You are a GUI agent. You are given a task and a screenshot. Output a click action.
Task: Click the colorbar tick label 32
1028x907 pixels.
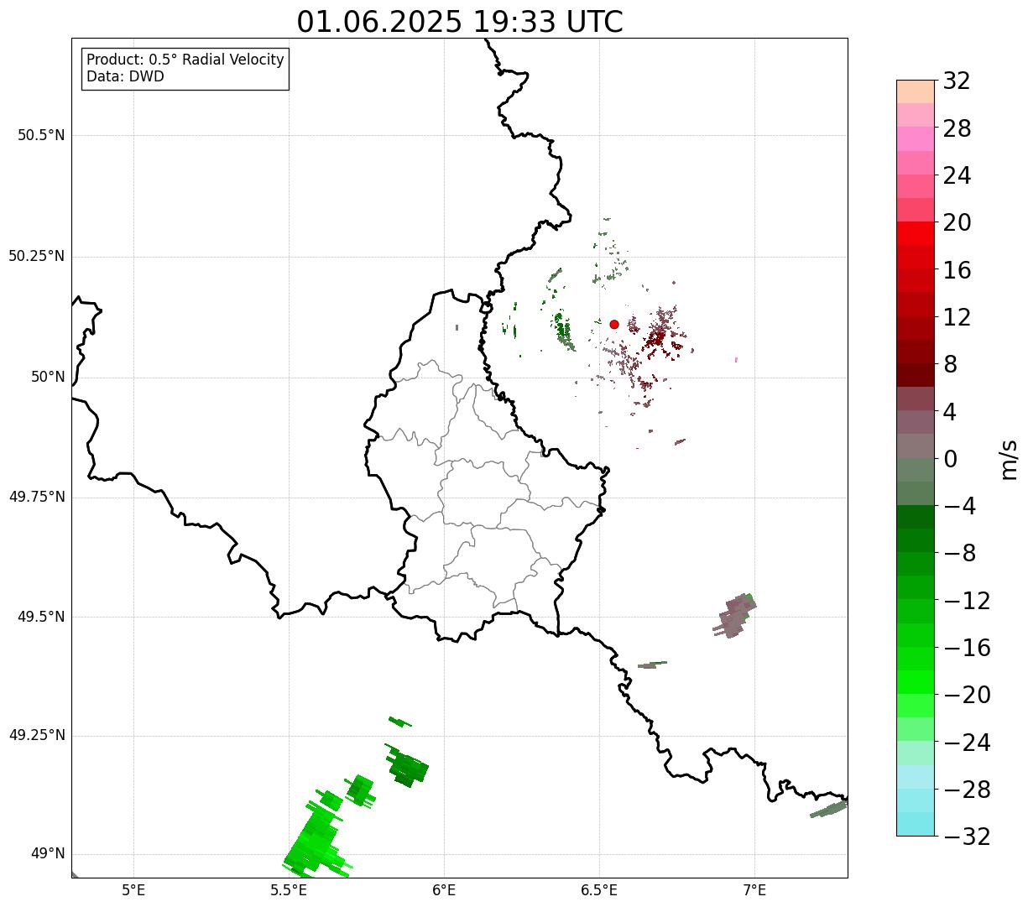point(957,81)
